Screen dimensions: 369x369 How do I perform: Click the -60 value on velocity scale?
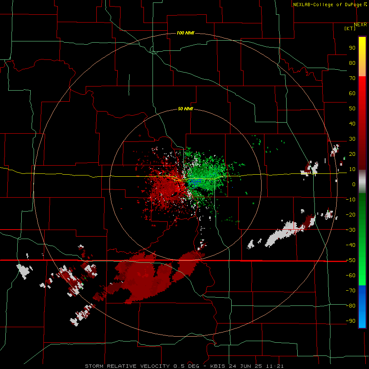click(x=351, y=276)
